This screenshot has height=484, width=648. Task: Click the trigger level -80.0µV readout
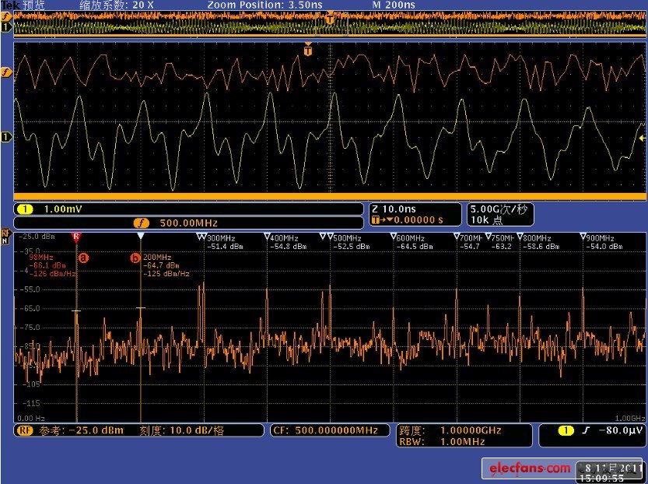[x=591, y=430]
